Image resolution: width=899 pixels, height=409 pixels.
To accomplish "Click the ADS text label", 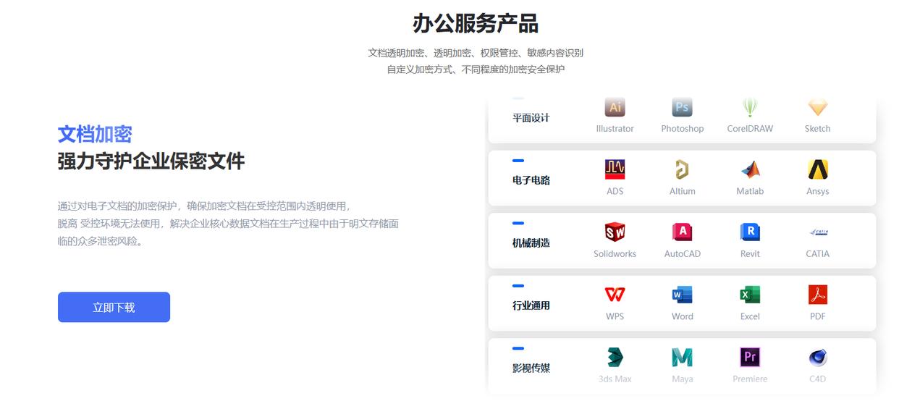I will coord(615,191).
